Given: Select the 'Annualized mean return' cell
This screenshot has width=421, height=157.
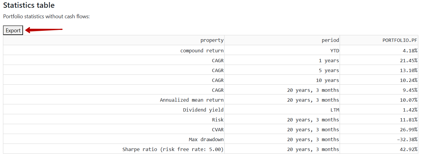Looking at the screenshot, I should (114, 100).
